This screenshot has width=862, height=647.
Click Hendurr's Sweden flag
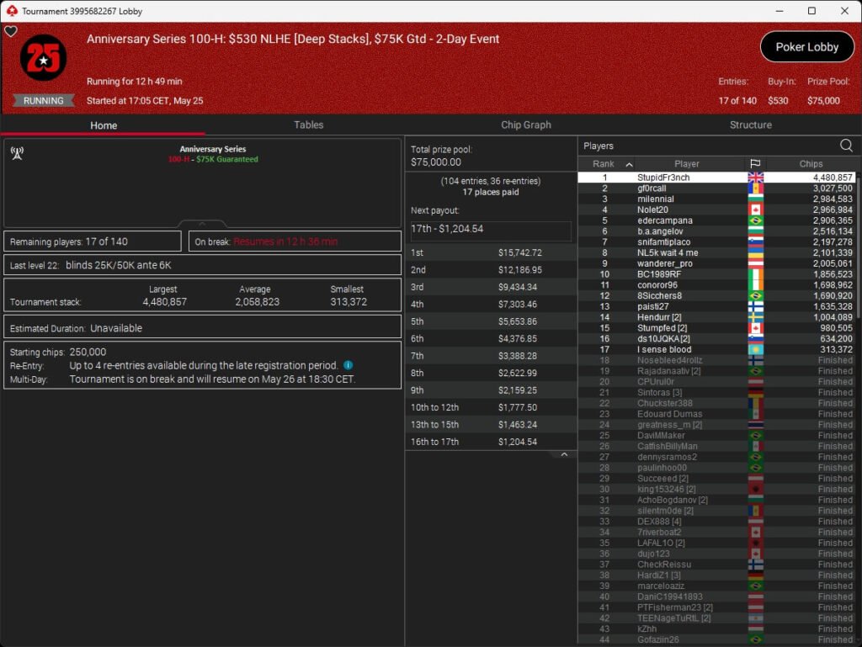point(755,317)
